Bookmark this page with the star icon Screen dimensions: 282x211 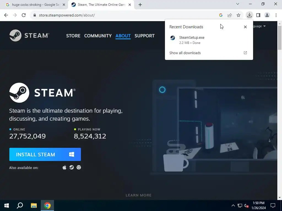click(238, 15)
